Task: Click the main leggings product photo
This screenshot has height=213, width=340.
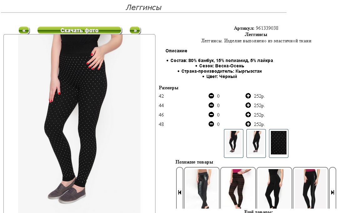Action: (x=79, y=124)
